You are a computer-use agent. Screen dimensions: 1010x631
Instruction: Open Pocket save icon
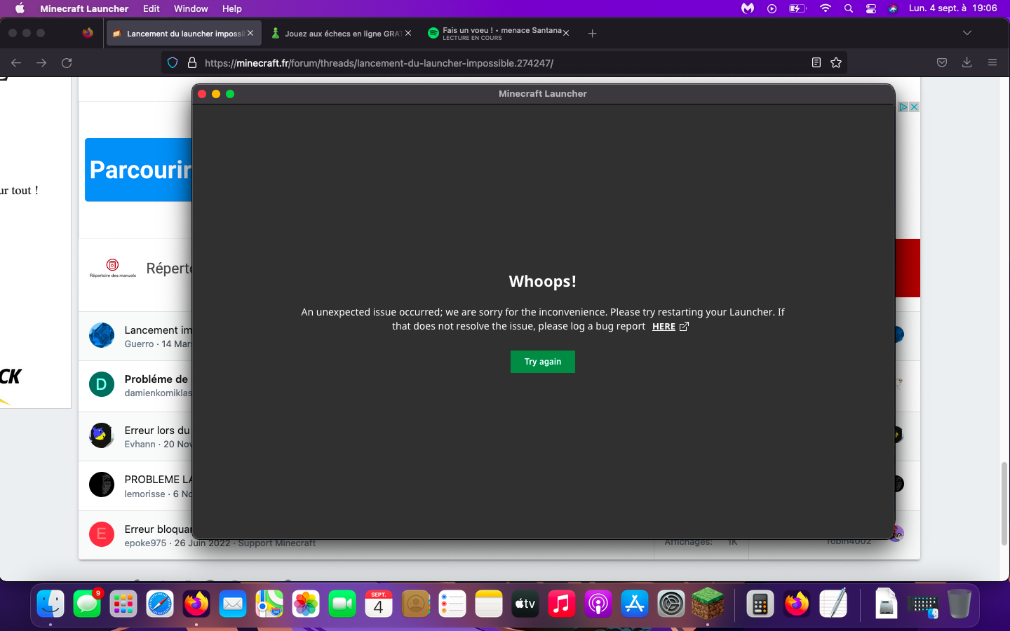[942, 63]
